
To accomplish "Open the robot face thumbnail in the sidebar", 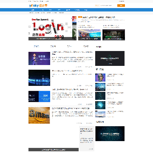I will coord(100,77).
